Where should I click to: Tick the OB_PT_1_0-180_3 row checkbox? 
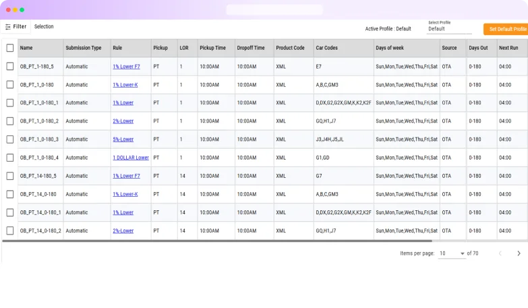pyautogui.click(x=10, y=140)
